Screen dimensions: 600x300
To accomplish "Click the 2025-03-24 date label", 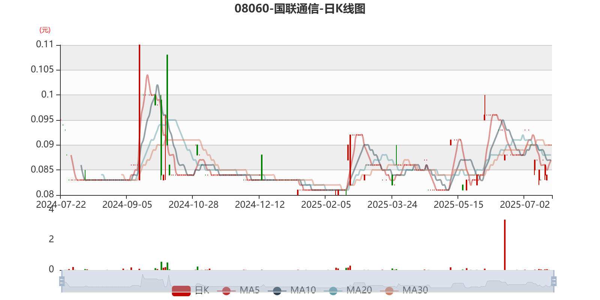I will pyautogui.click(x=392, y=204).
